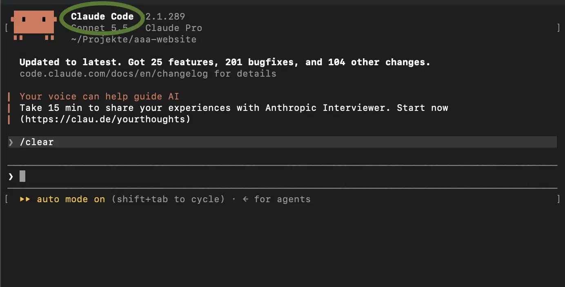This screenshot has width=565, height=287.
Task: Click the version number 2.1.289
Action: tap(165, 16)
